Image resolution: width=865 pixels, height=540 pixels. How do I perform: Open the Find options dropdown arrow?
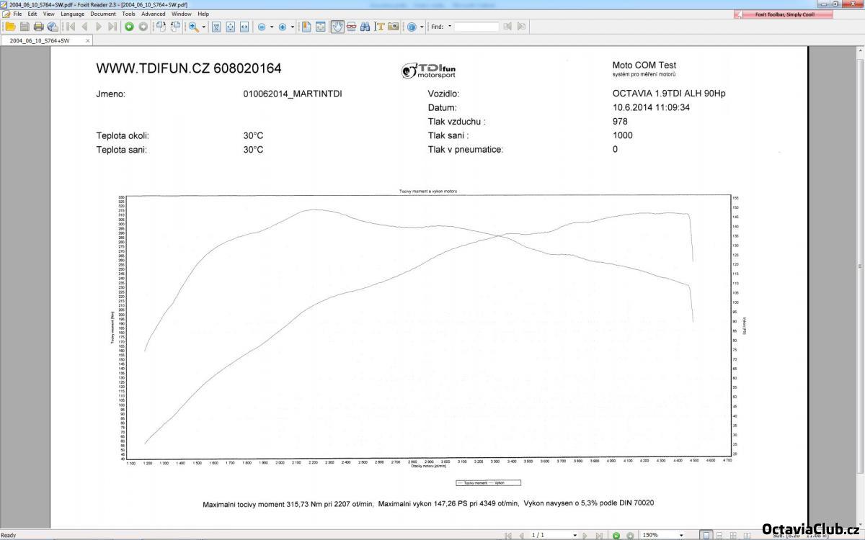tap(450, 27)
